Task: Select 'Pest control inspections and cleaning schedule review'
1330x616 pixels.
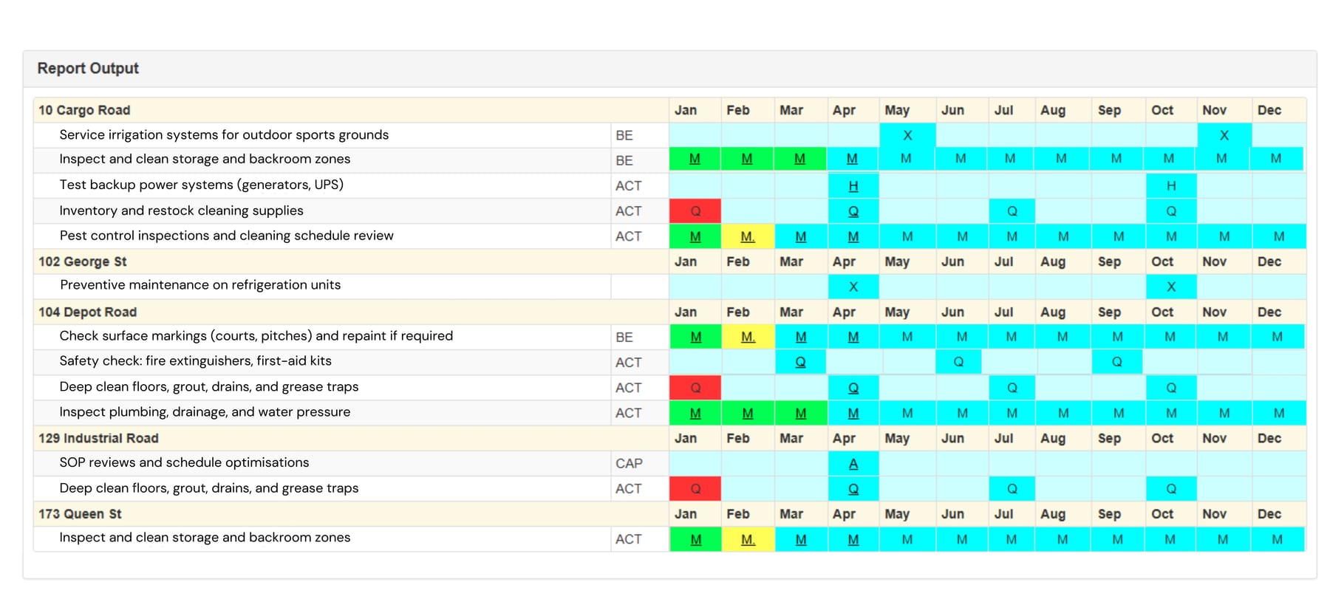Action: tap(226, 236)
